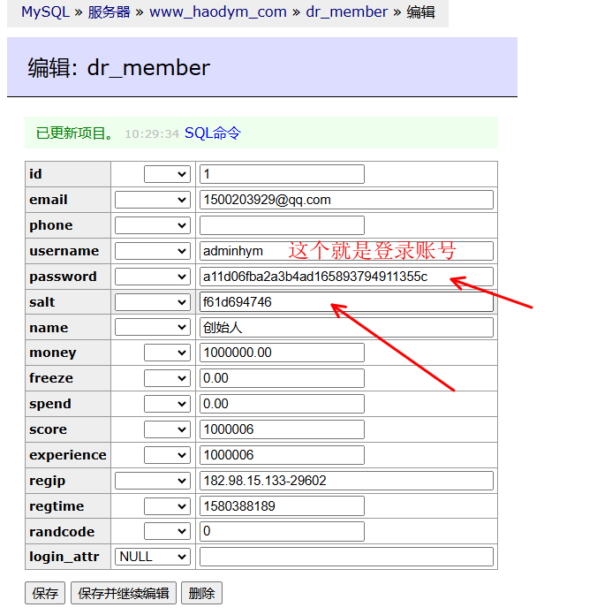Click the 保存 save button

pos(45,593)
